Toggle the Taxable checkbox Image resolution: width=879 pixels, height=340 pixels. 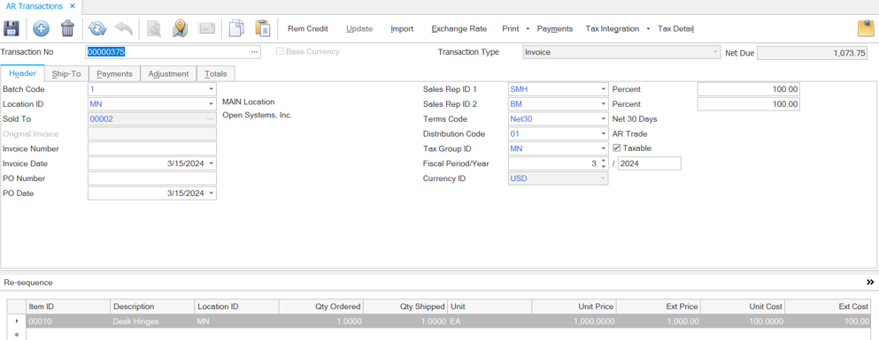(x=617, y=148)
